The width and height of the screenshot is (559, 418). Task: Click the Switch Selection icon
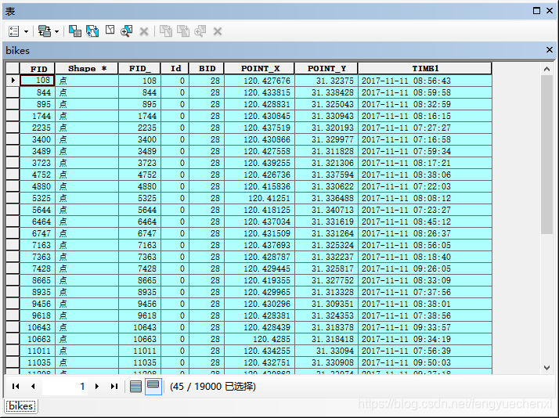[x=92, y=31]
